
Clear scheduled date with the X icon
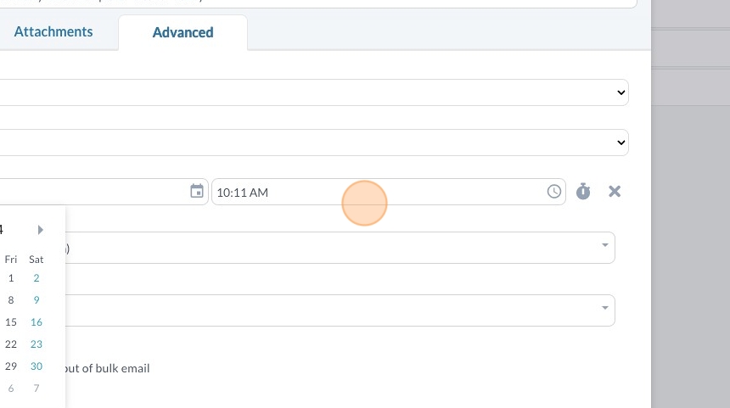click(x=615, y=192)
